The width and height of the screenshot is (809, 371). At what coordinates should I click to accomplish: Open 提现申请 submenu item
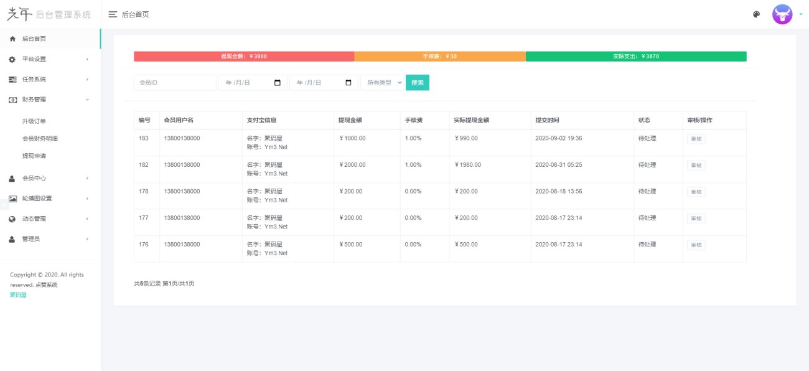click(34, 156)
